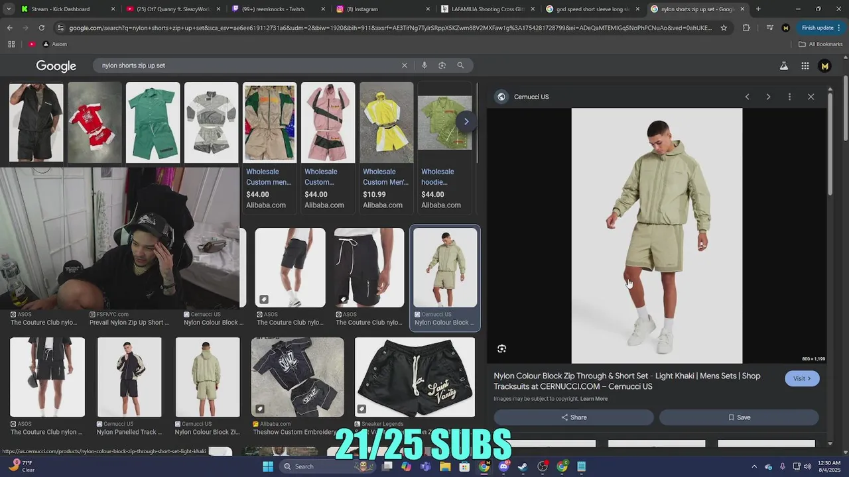Open Discord from the taskbar
Viewport: 849px width, 477px height.
pos(503,466)
